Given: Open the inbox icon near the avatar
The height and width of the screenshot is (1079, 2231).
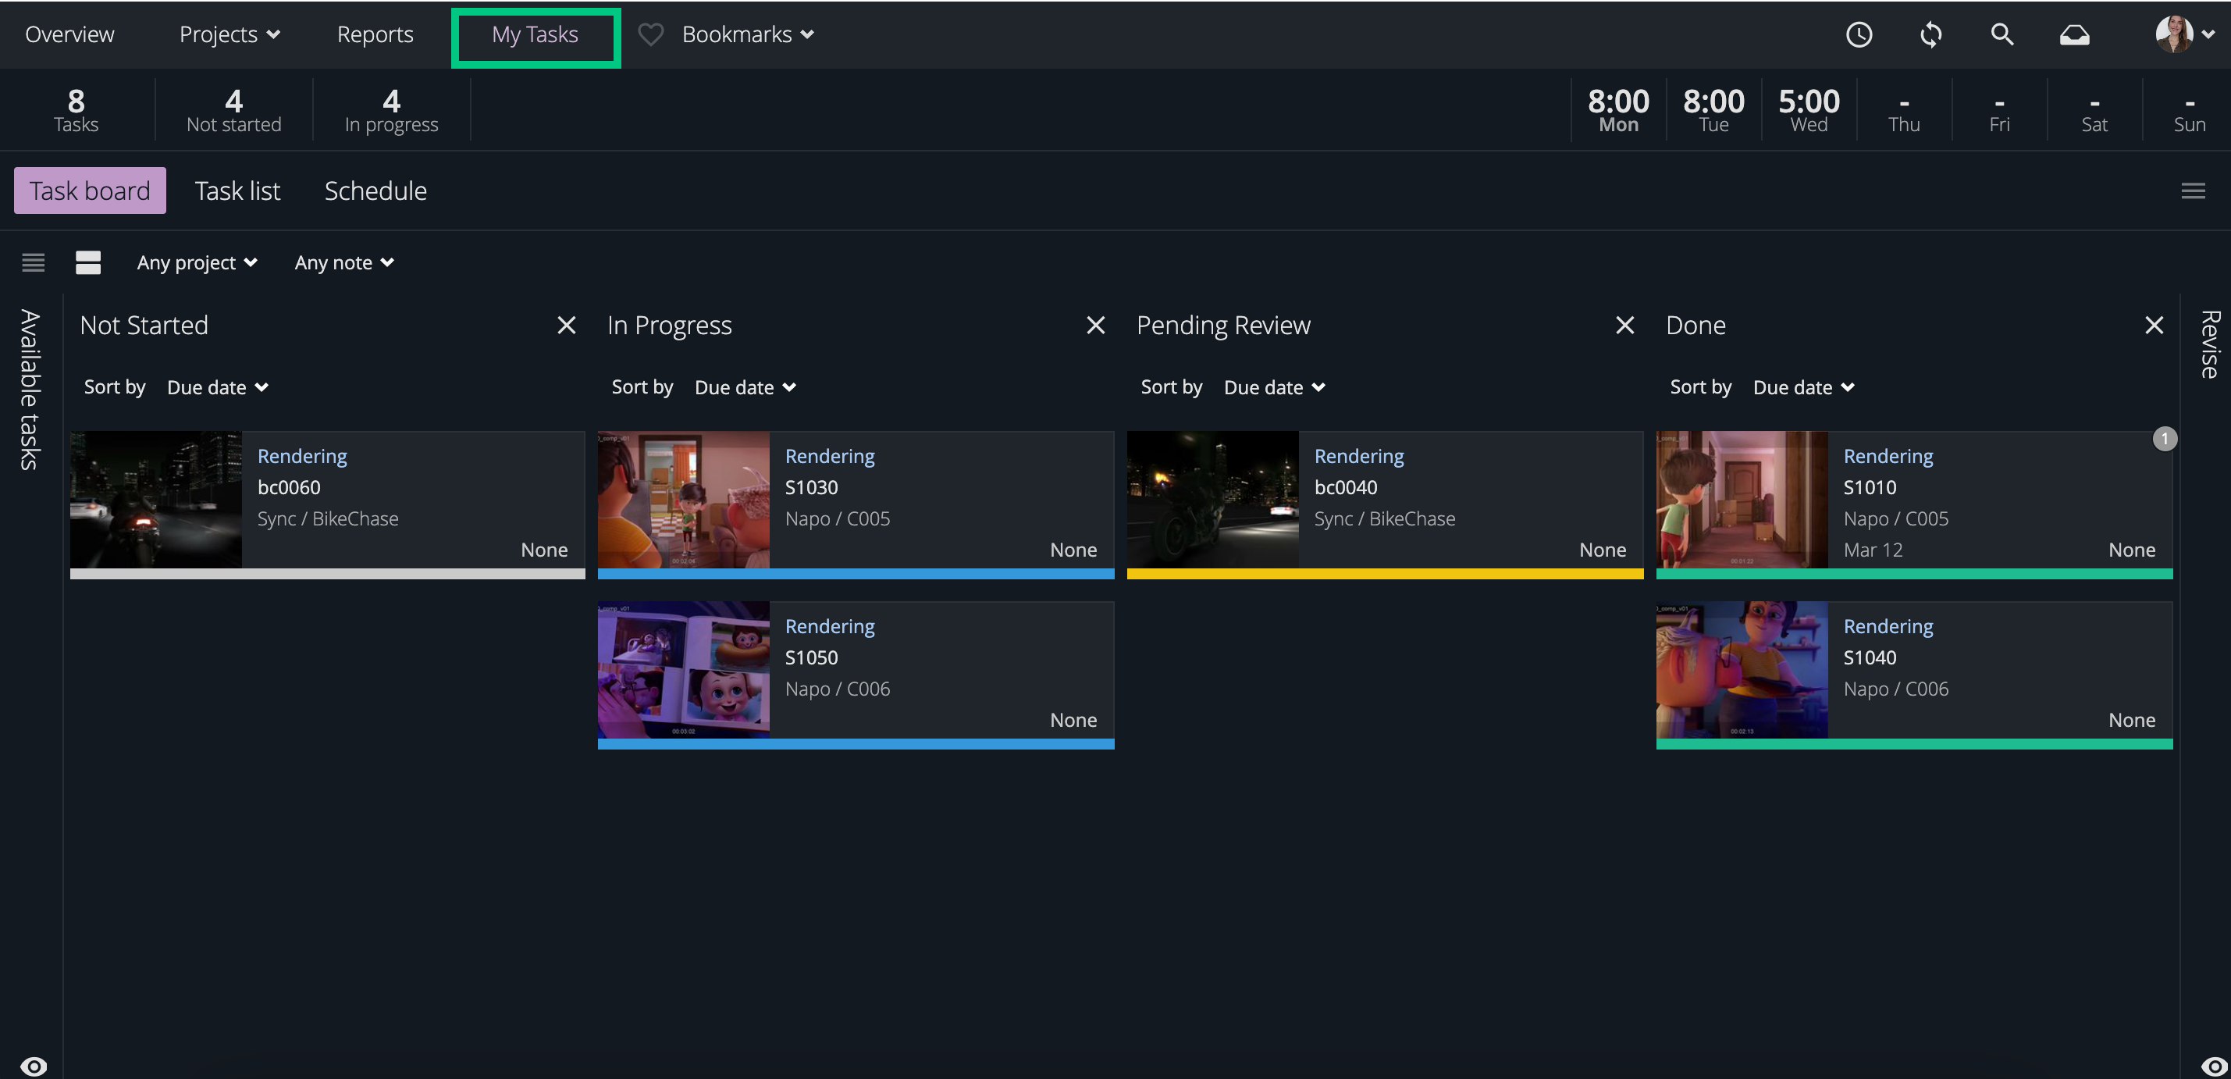Looking at the screenshot, I should [2075, 34].
